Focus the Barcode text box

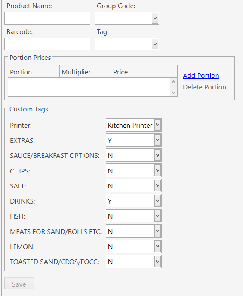[x=47, y=44]
